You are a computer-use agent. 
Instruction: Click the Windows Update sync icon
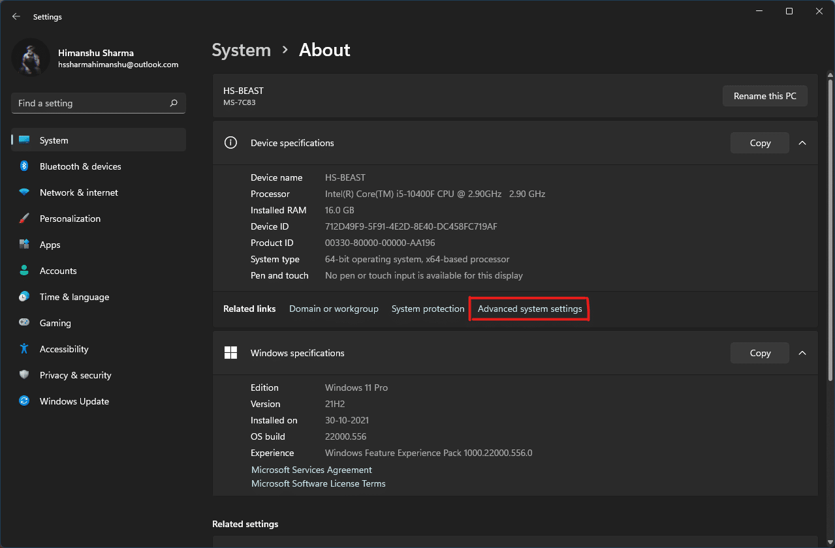pos(24,401)
